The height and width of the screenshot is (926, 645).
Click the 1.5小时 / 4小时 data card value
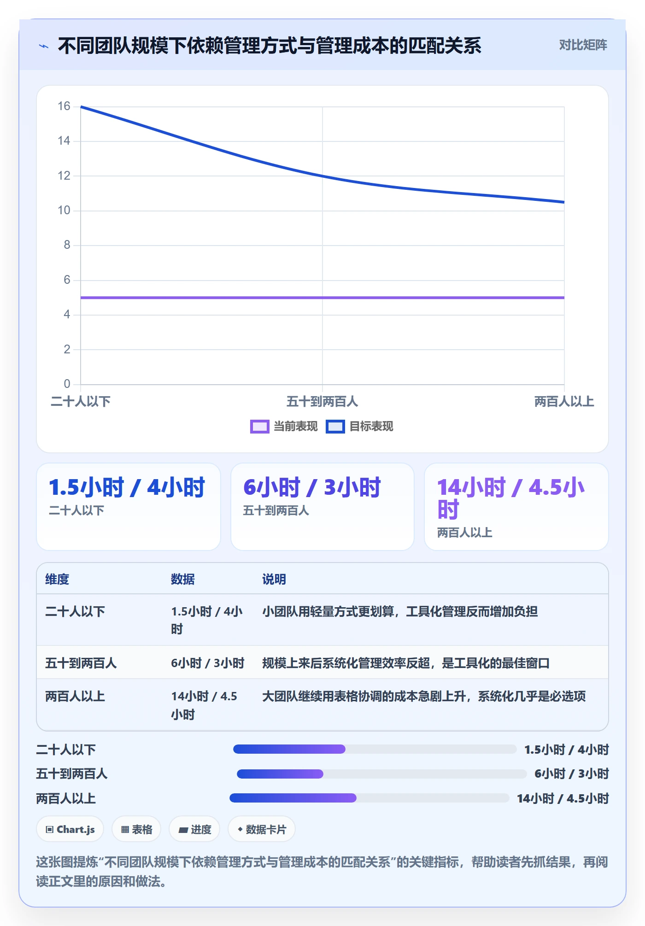pyautogui.click(x=127, y=487)
